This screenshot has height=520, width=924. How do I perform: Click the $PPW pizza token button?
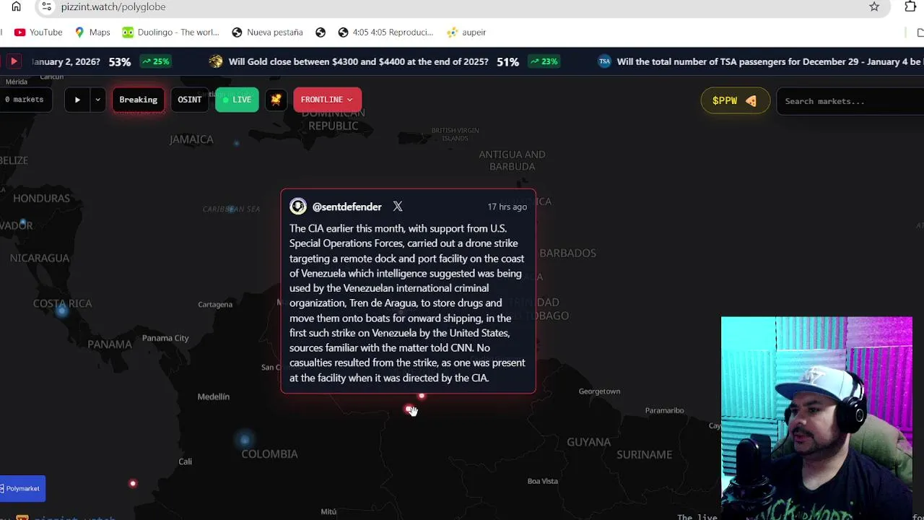click(x=735, y=101)
